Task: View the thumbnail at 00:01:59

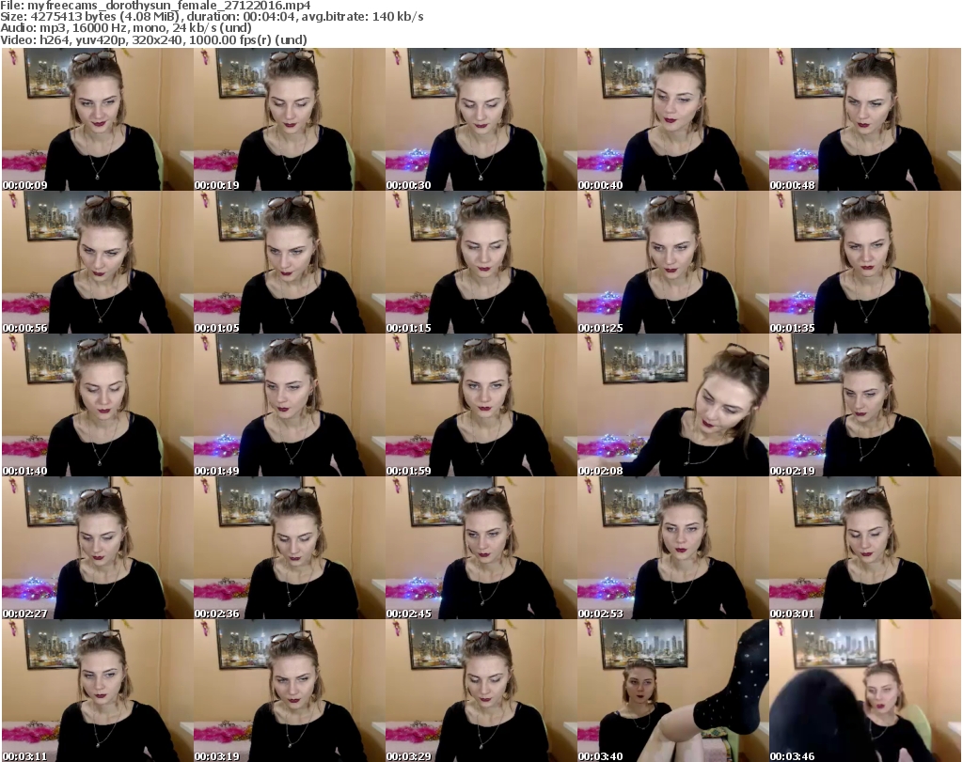Action: [481, 406]
